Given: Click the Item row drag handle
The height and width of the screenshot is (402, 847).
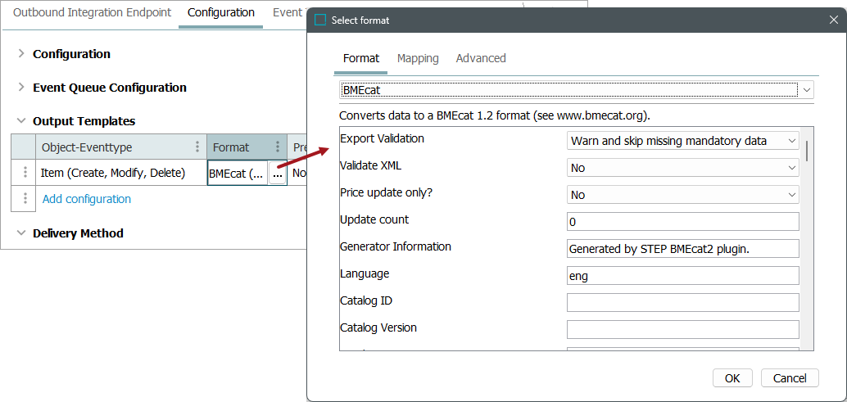Looking at the screenshot, I should tap(25, 173).
